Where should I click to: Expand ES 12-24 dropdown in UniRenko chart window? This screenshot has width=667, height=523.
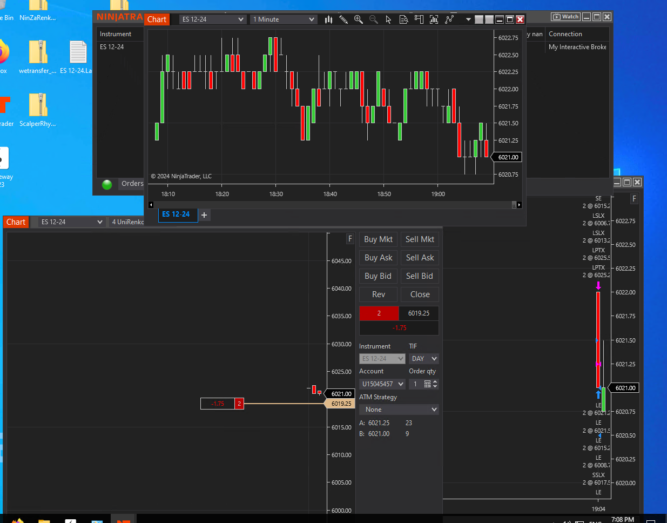point(72,222)
